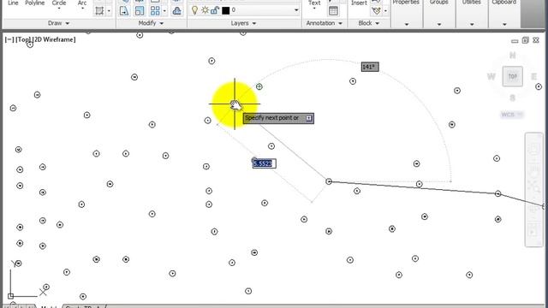Click the cloud-shaped icon in Modify panel
This screenshot has width=548, height=308.
click(x=177, y=11)
